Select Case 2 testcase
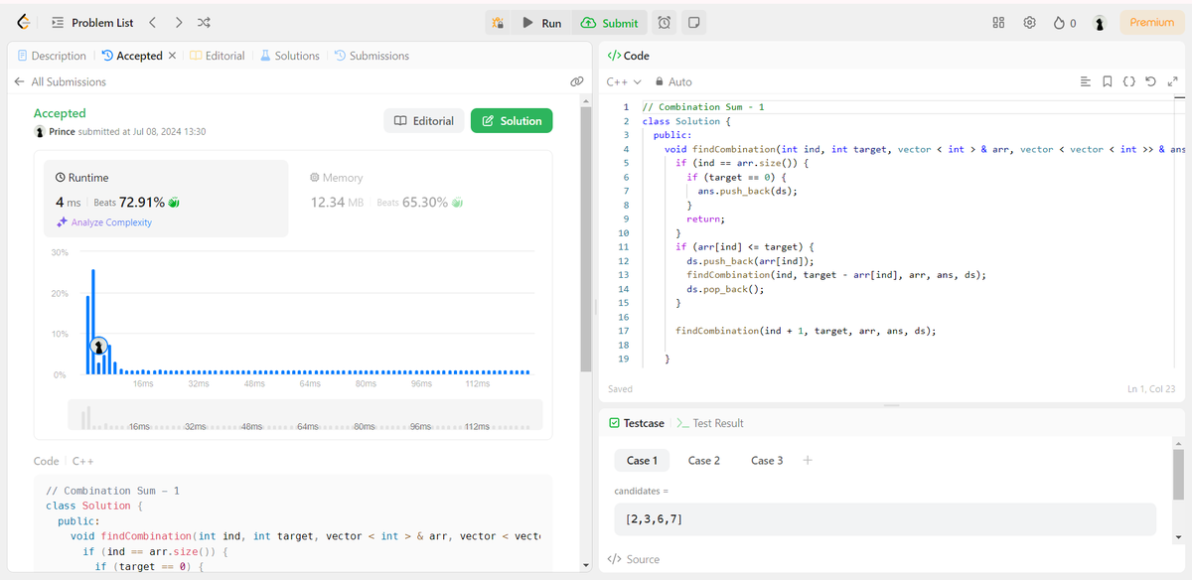 tap(704, 460)
